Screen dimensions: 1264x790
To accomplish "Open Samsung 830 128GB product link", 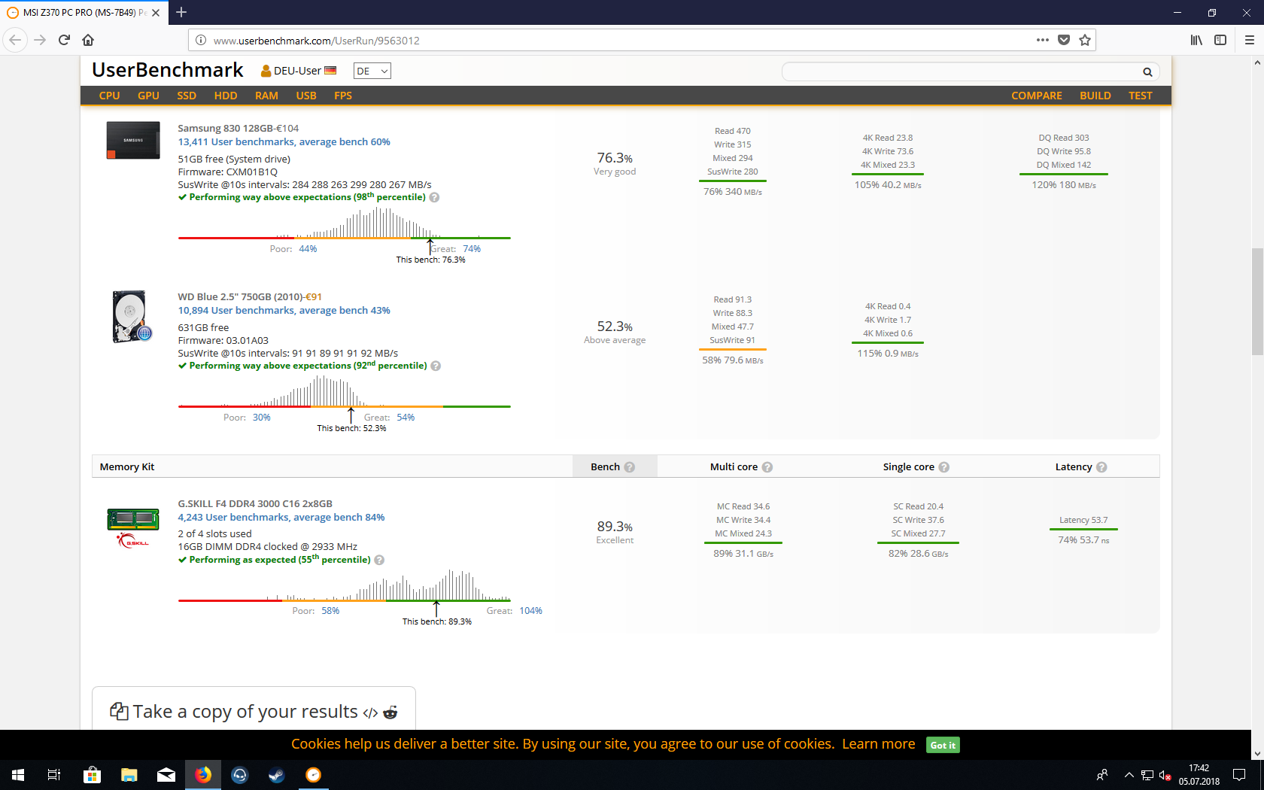I will 226,129.
